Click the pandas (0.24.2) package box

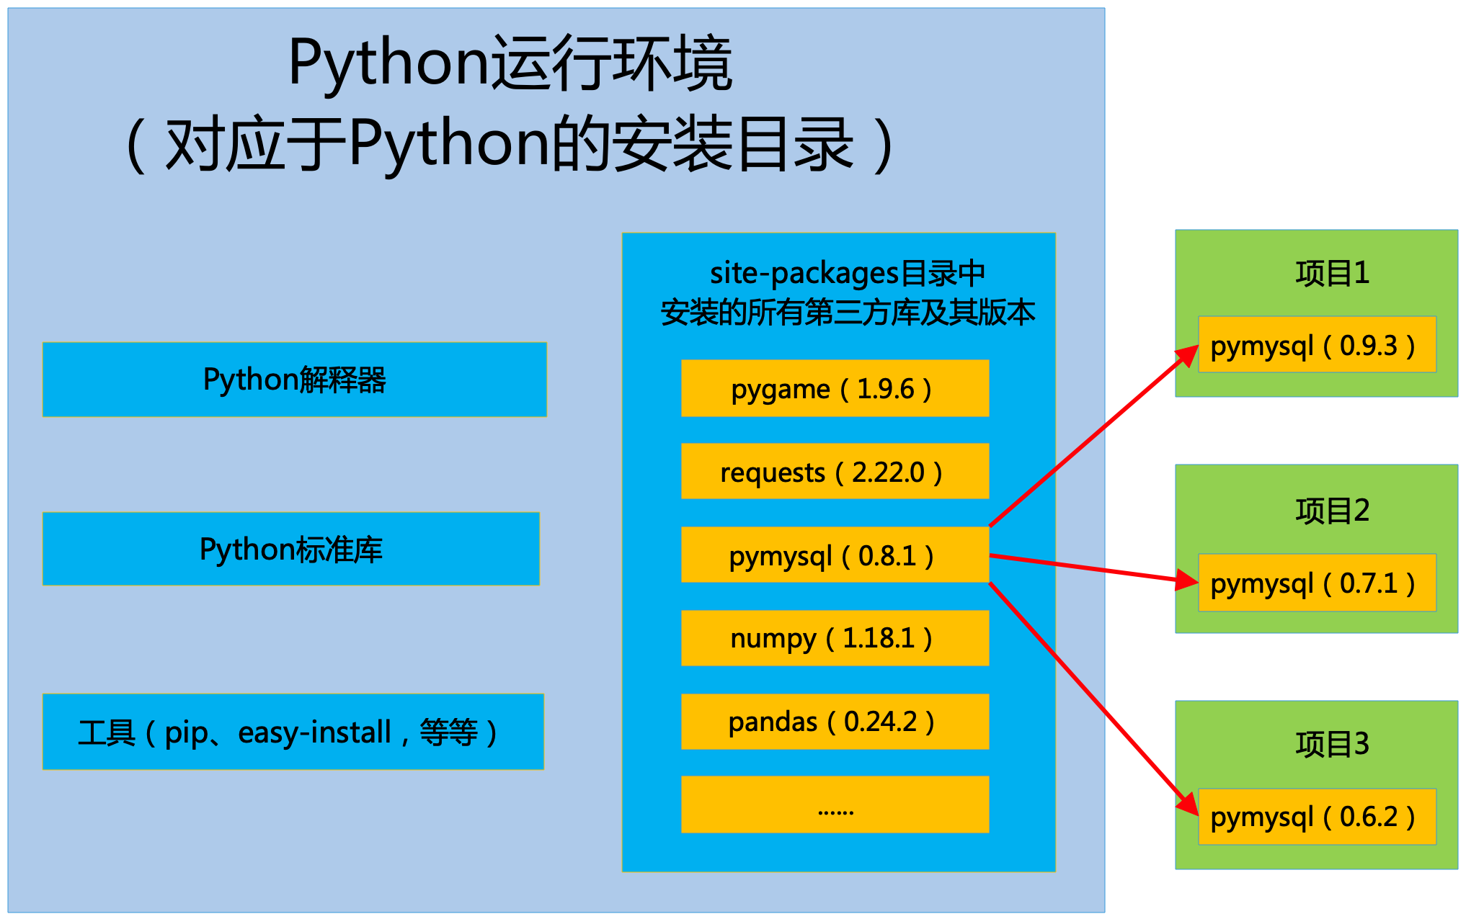click(x=835, y=722)
